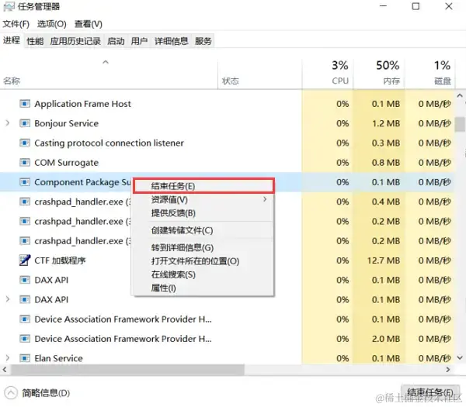Switch to the 性能 tab
This screenshot has width=466, height=407.
35,41
